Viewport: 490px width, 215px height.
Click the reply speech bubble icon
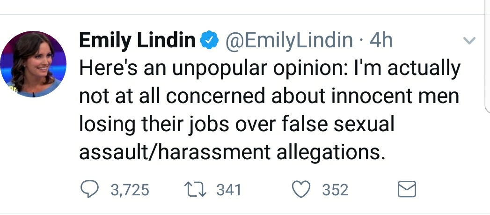(x=90, y=189)
